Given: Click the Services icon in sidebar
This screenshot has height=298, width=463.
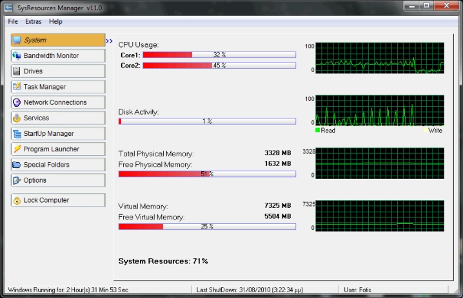Looking at the screenshot, I should [x=17, y=118].
